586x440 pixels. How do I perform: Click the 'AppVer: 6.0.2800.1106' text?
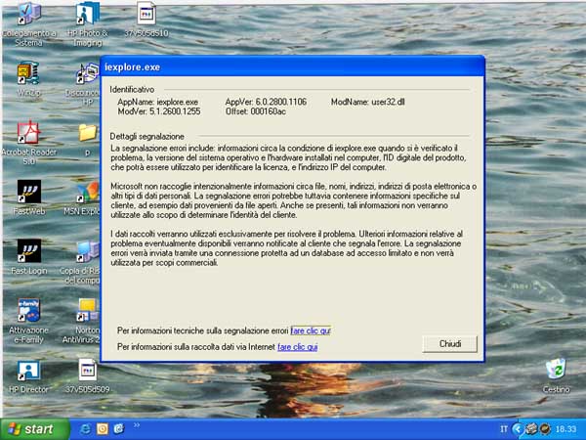point(266,102)
